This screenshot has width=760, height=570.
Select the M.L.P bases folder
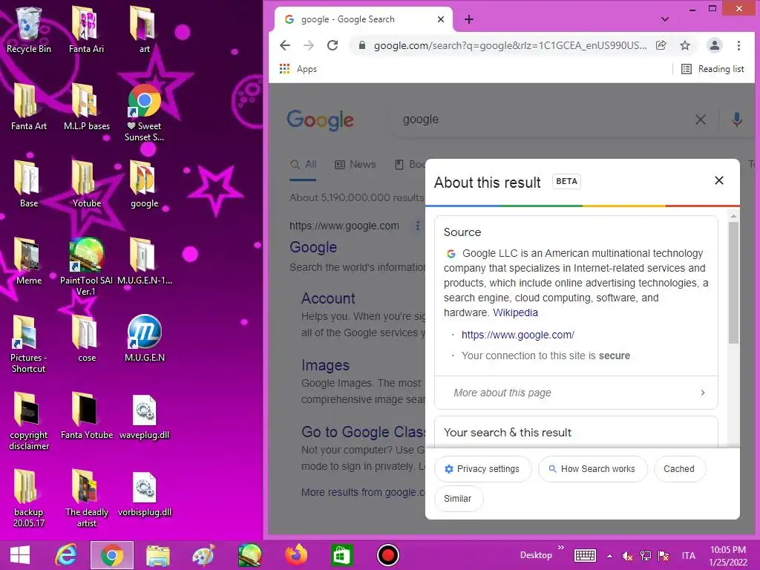86,107
